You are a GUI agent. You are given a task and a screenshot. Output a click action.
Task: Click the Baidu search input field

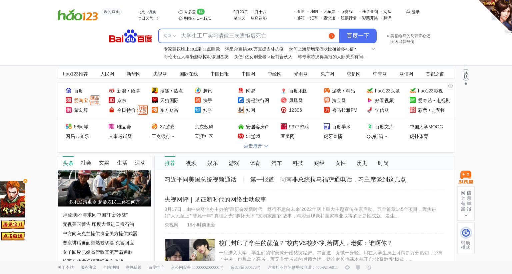pos(253,36)
